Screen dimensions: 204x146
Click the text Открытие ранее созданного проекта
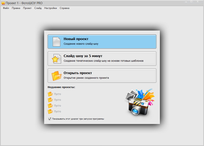tap(86, 78)
